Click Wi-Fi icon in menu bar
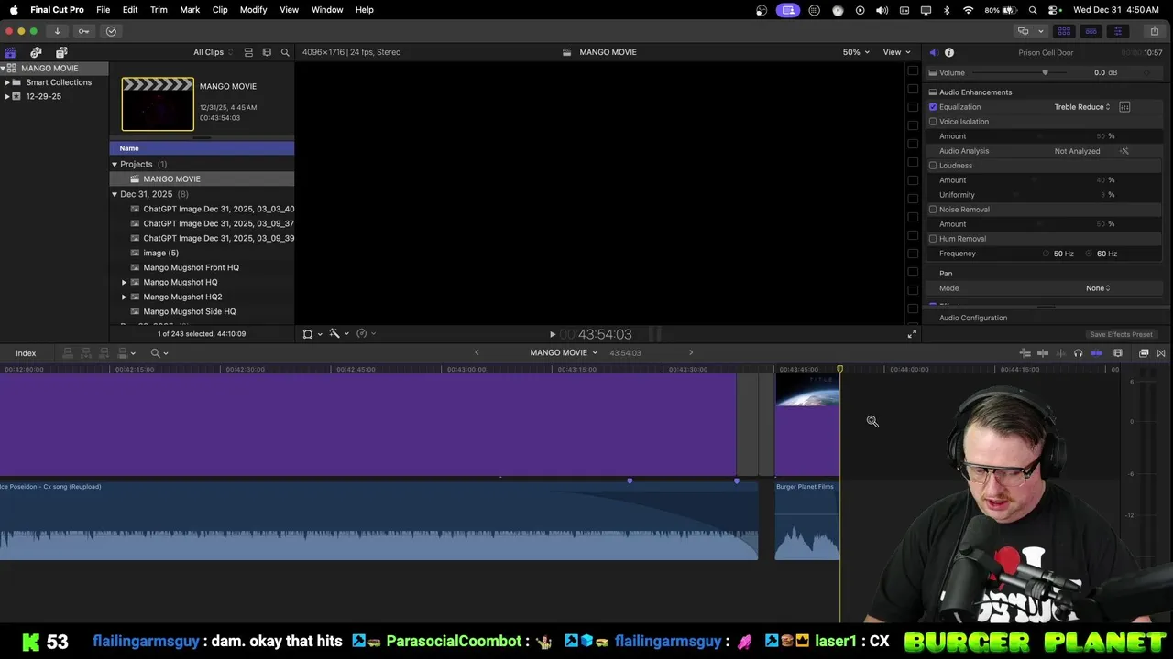 click(968, 10)
